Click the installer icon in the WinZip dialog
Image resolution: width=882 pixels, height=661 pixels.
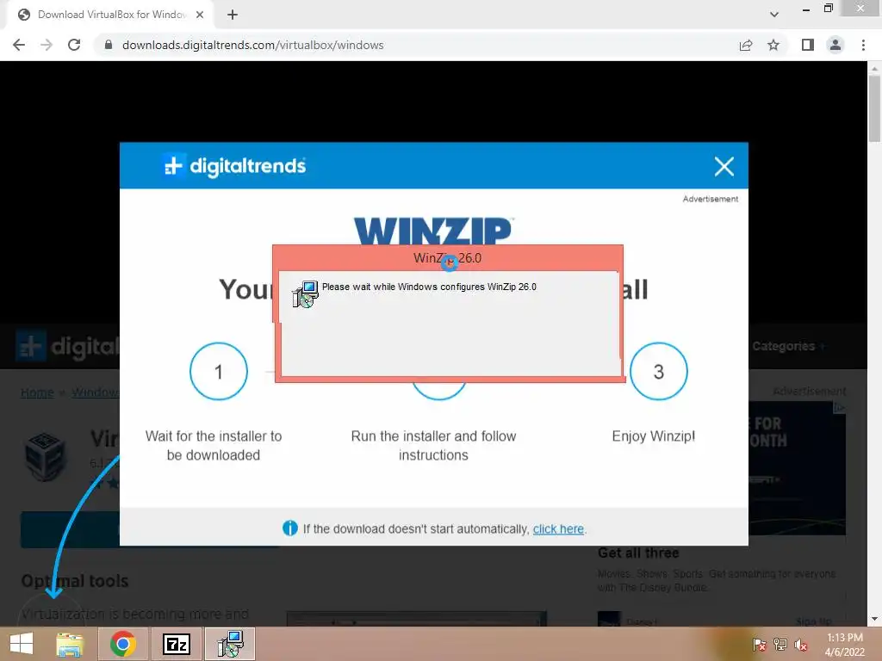pos(305,294)
